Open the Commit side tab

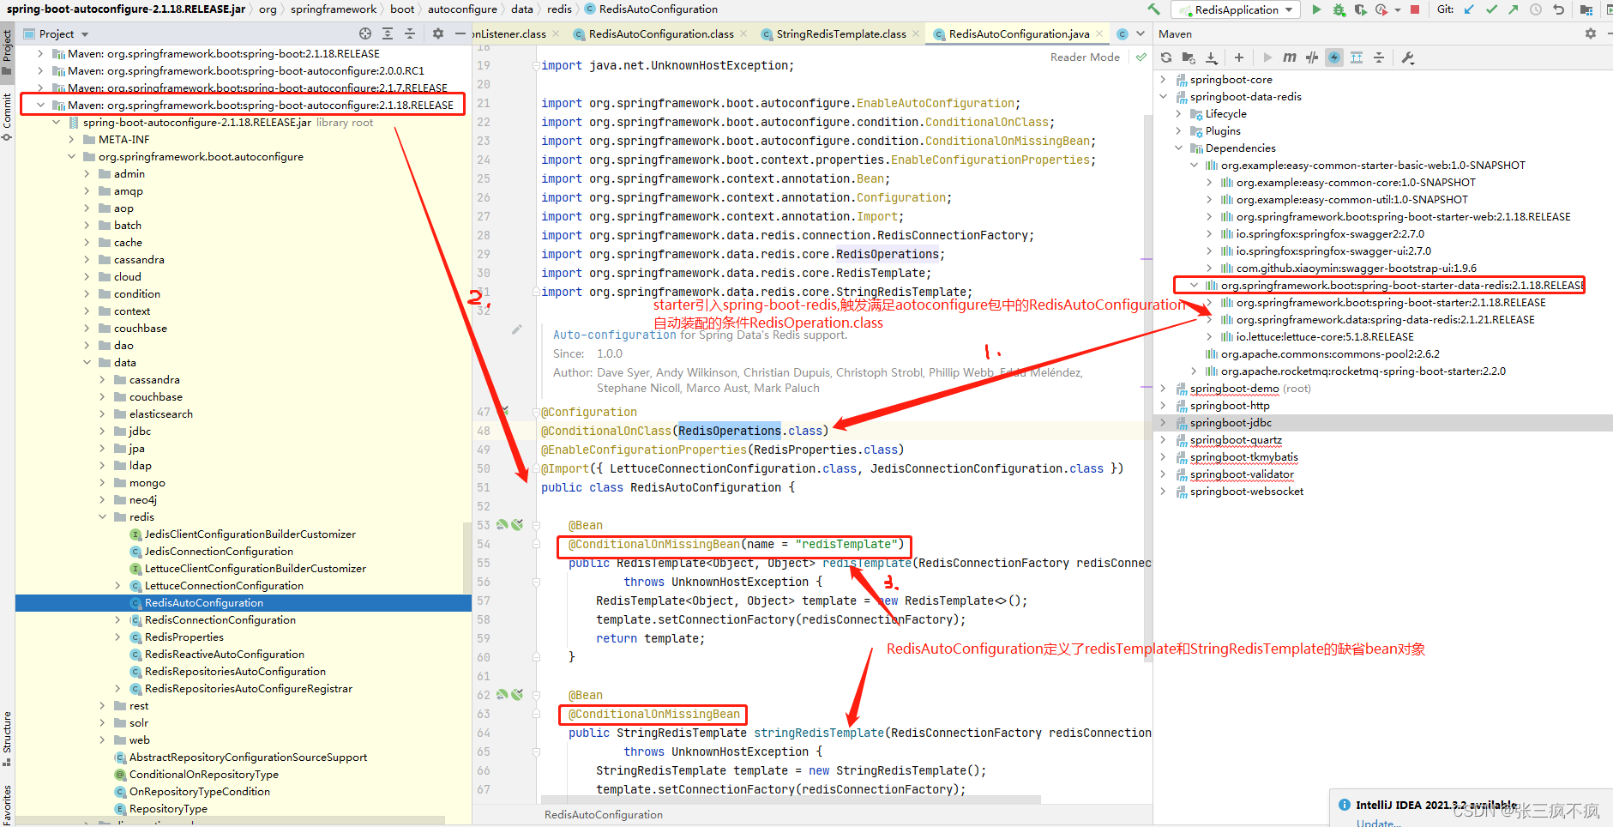(7, 116)
